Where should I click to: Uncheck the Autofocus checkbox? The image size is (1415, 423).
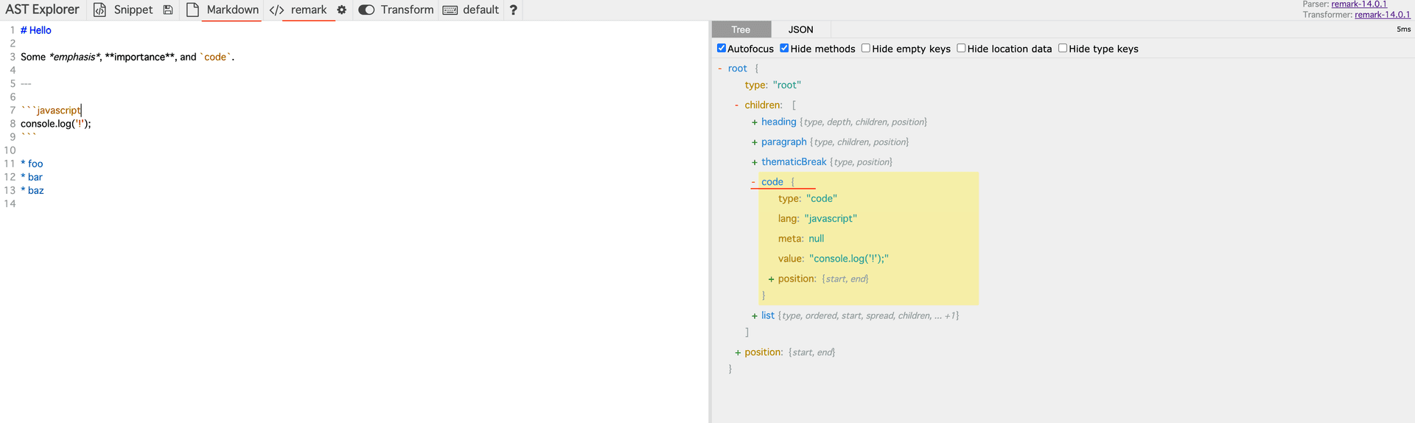722,49
